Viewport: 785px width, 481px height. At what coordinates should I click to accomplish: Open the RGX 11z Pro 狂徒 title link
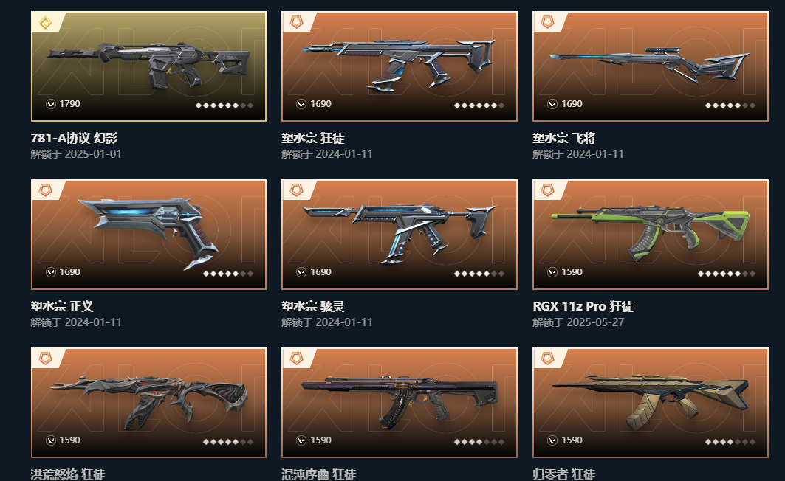(583, 306)
